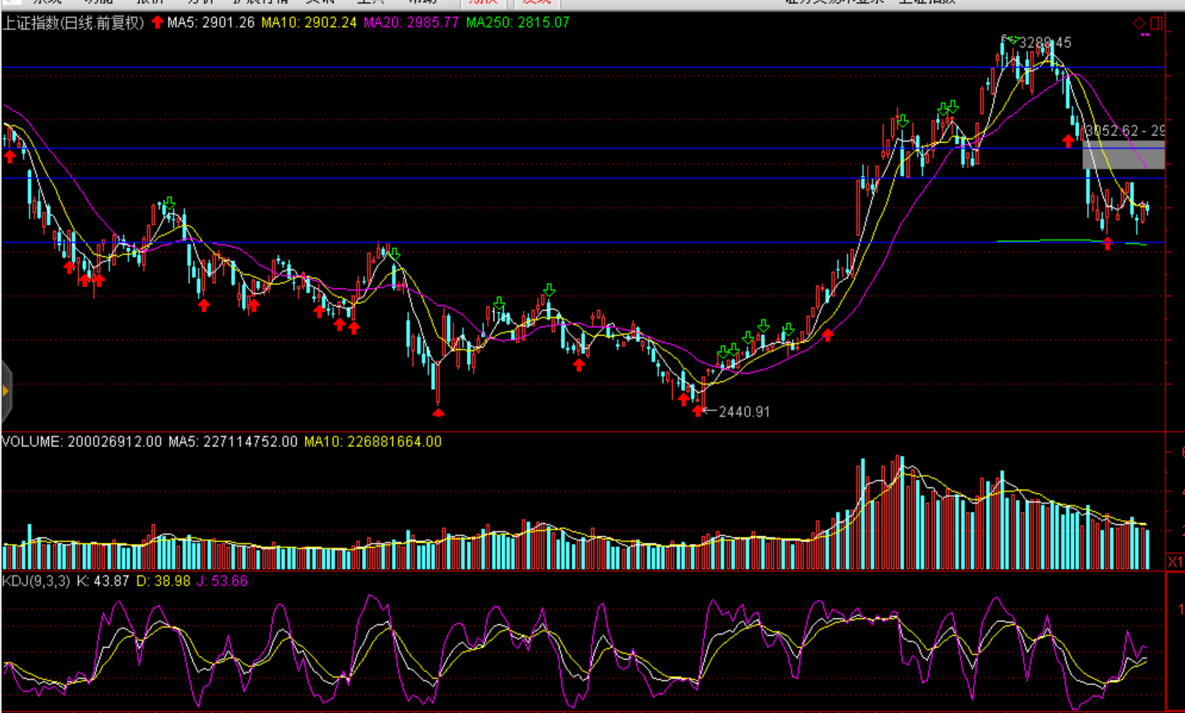The image size is (1185, 713).
Task: Click the yellow D: 38.98 value label
Action: pyautogui.click(x=164, y=581)
